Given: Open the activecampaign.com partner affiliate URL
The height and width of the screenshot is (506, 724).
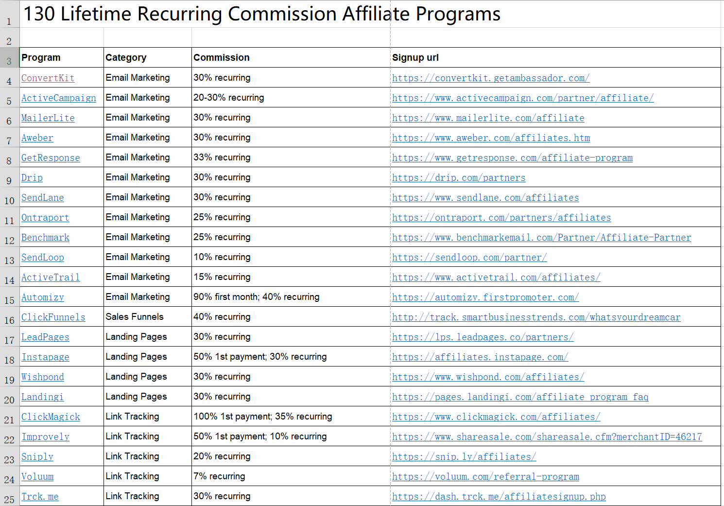Looking at the screenshot, I should tap(523, 98).
